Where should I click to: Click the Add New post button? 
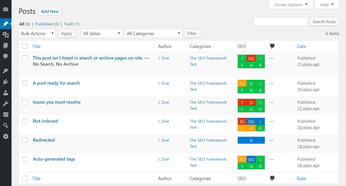(x=50, y=11)
